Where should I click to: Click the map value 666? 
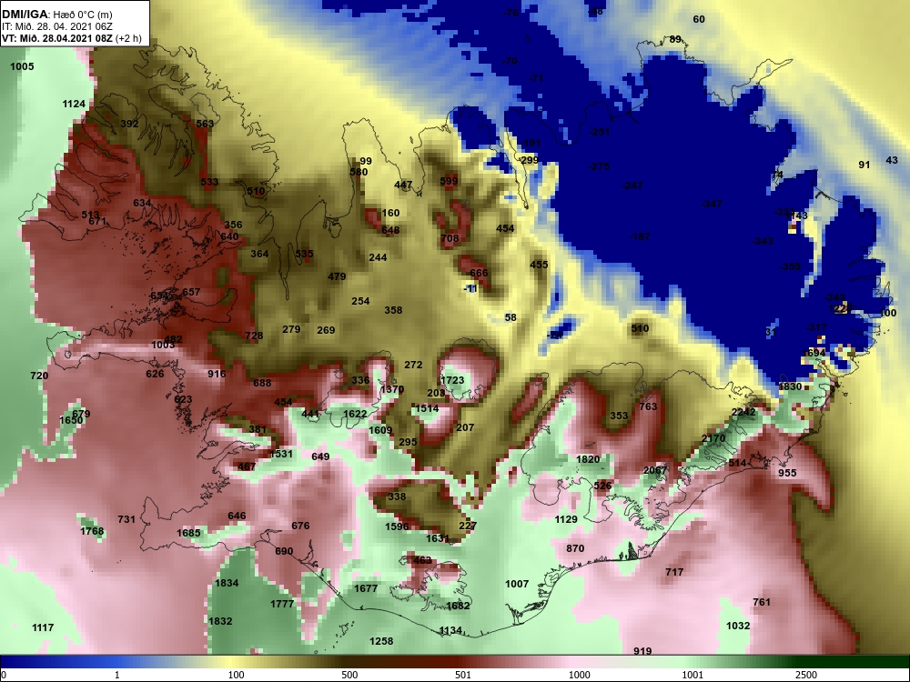(479, 273)
